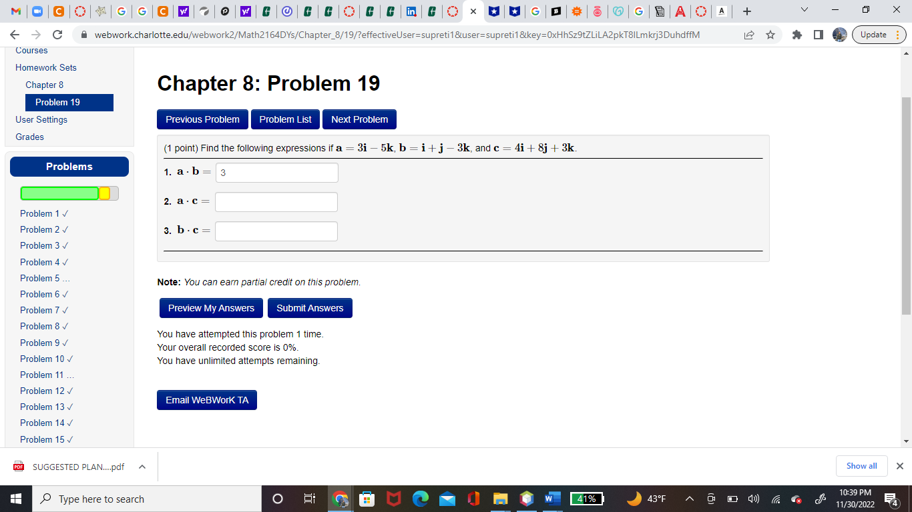912x512 pixels.
Task: Open the Mail app on taskbar
Action: 447,499
